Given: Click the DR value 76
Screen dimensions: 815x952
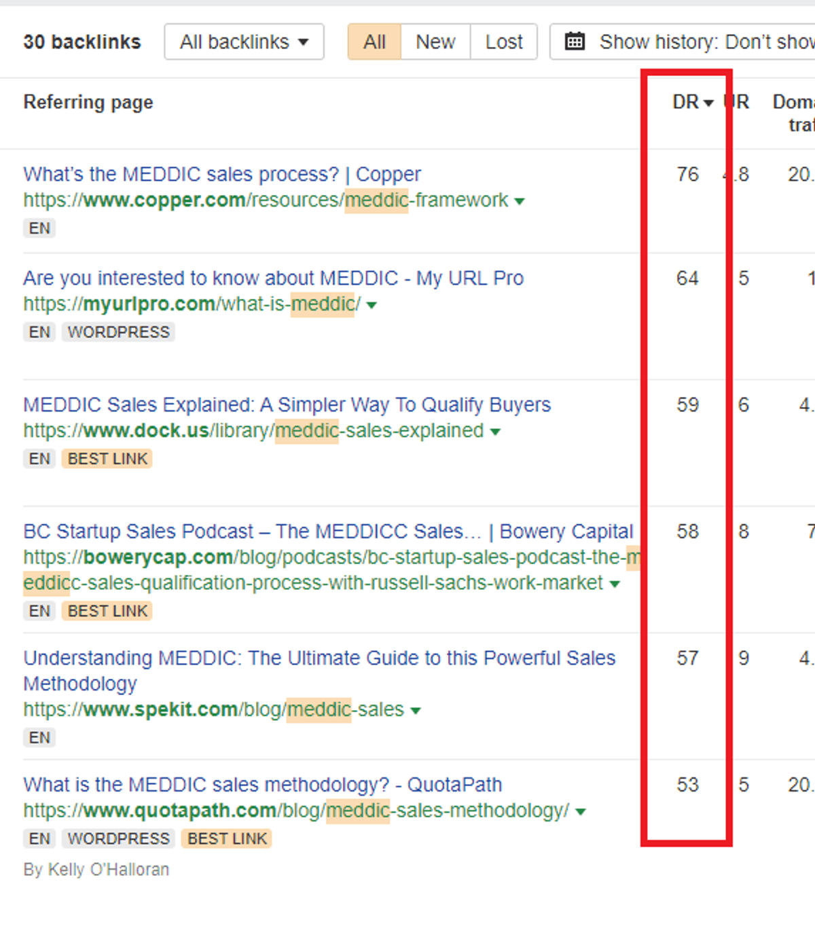Looking at the screenshot, I should (x=687, y=175).
